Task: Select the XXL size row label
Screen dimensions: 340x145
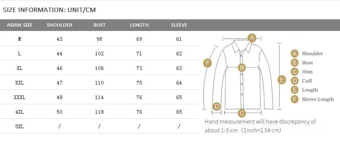Action: pos(19,83)
